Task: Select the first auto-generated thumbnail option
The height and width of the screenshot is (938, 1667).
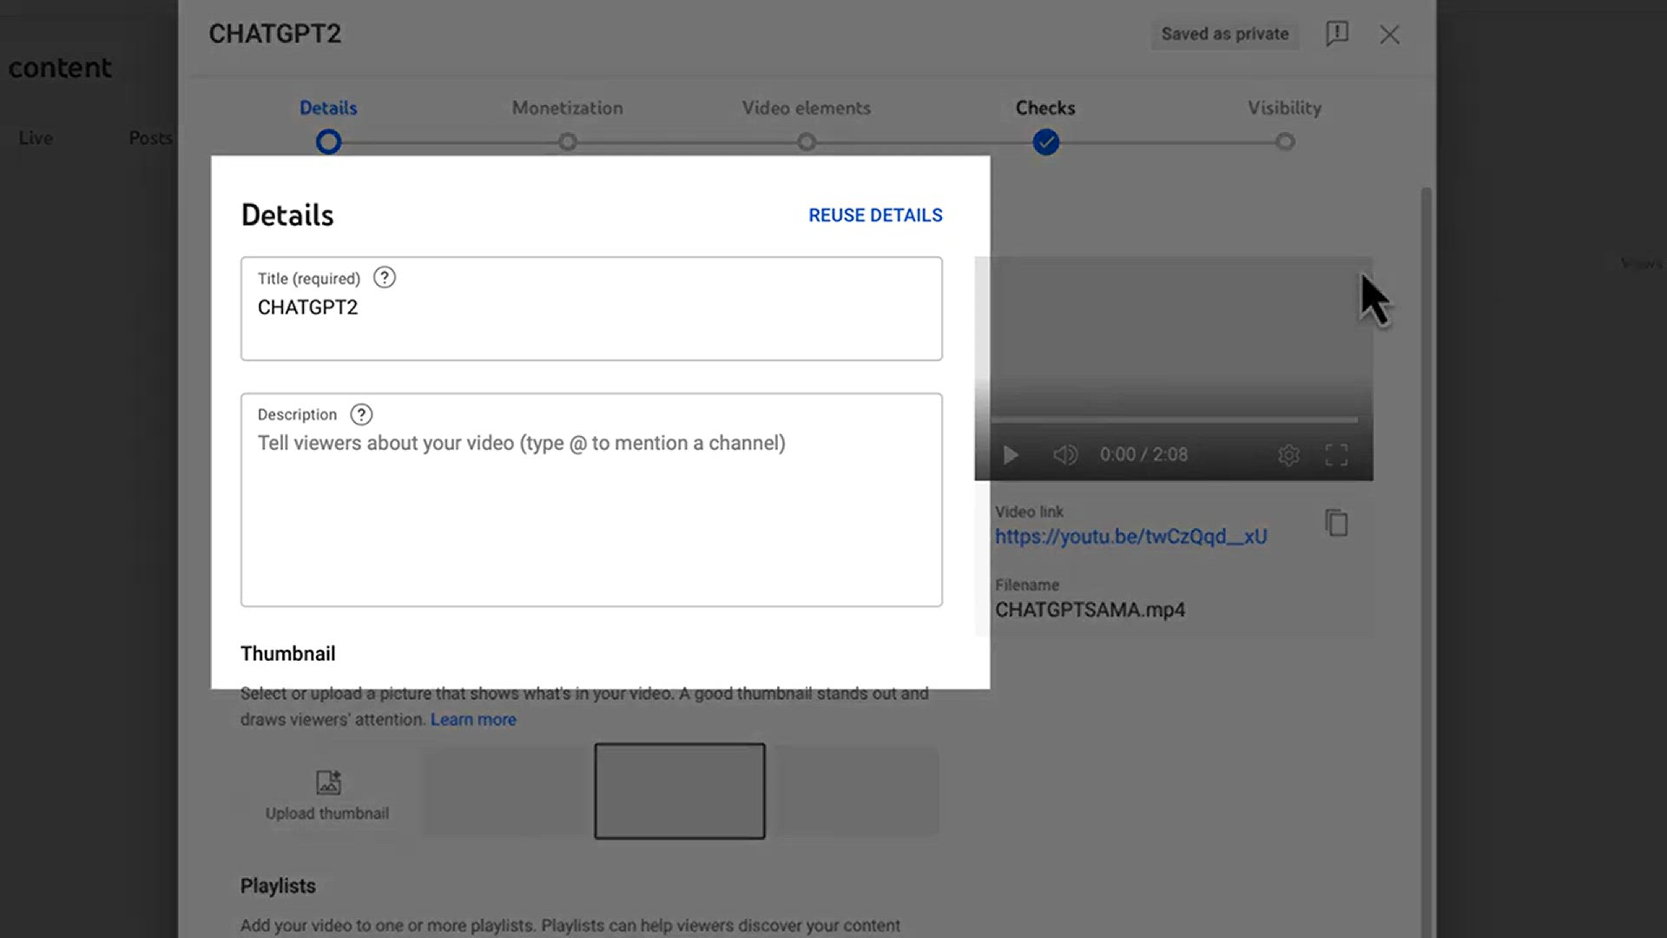Action: click(507, 791)
